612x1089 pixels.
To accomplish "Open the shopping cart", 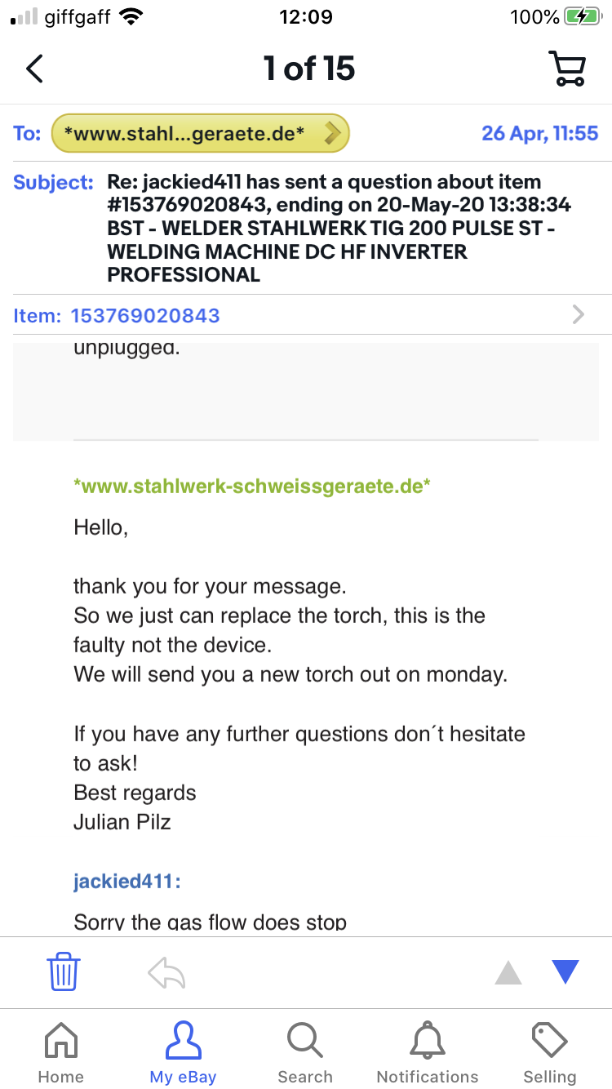I will coord(566,69).
